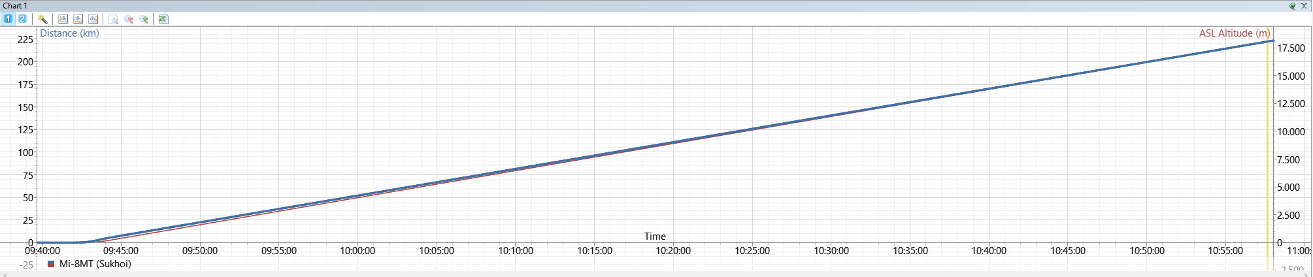
Task: Click the 10:00:00 time axis tick
Action: [357, 251]
